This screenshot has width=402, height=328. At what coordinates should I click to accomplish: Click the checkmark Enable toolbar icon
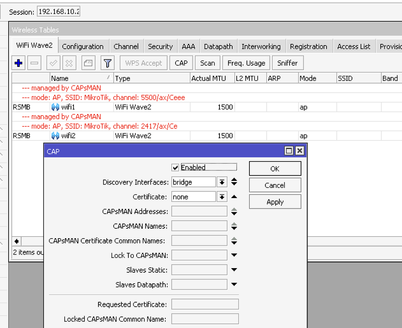[x=53, y=63]
